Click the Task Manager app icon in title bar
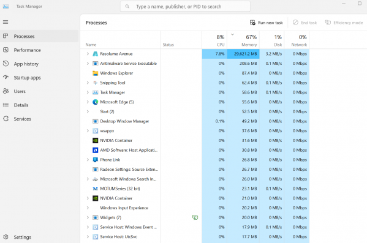Screen dimensions: 367x243 coord(6,6)
